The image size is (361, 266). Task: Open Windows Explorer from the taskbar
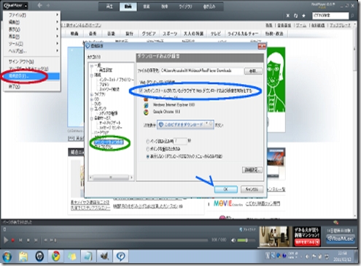click(x=23, y=256)
